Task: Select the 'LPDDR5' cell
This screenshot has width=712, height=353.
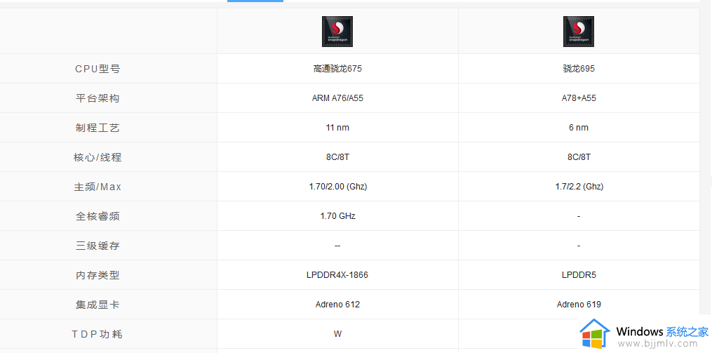Action: tap(579, 275)
